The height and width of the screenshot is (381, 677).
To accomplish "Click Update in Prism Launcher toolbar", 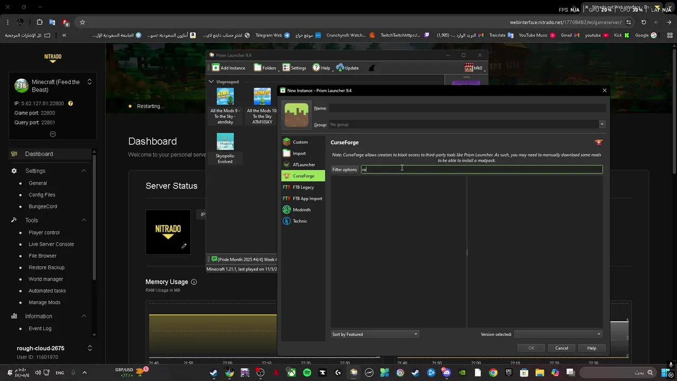I will [347, 68].
